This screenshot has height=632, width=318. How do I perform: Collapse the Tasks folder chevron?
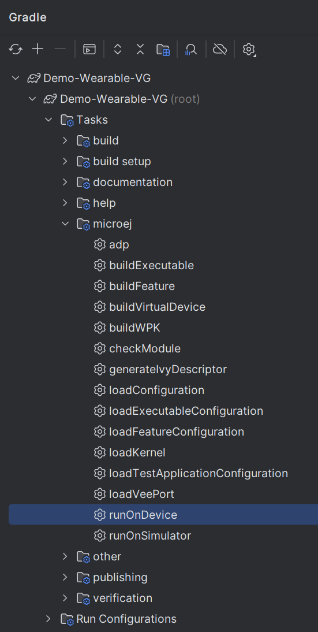click(x=48, y=120)
